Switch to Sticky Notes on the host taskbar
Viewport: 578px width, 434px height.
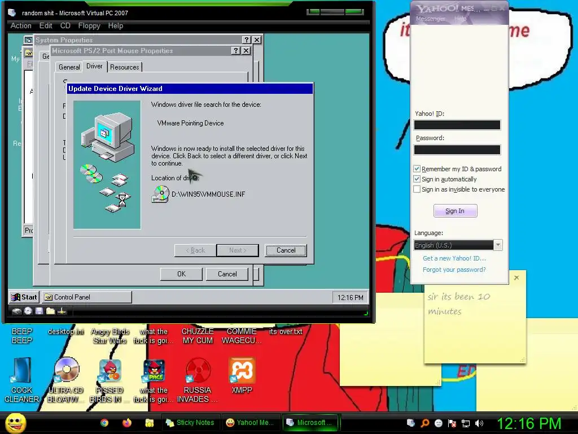pos(191,423)
